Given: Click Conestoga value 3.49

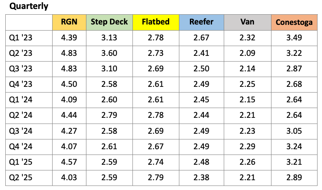Looking at the screenshot, I should pos(294,38).
